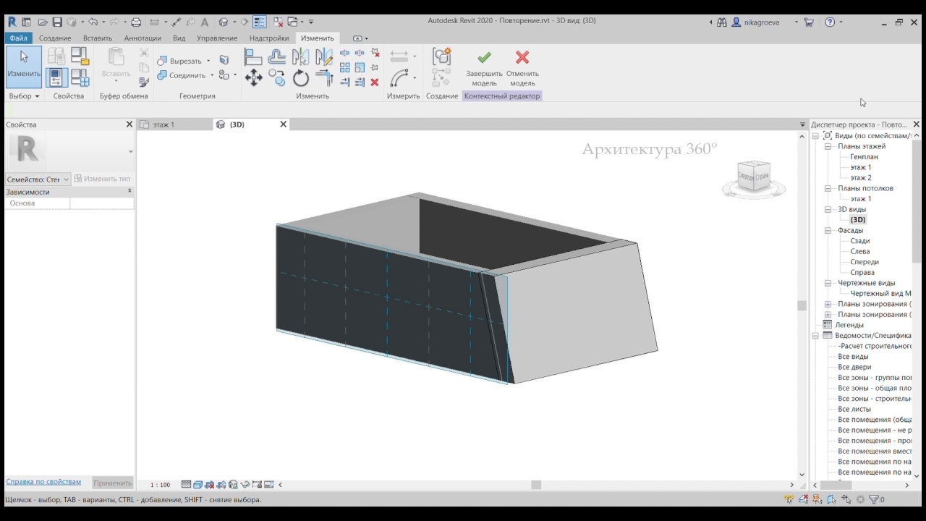This screenshot has width=926, height=521.
Task: Switch to the Создание ribbon tab
Action: (55, 38)
